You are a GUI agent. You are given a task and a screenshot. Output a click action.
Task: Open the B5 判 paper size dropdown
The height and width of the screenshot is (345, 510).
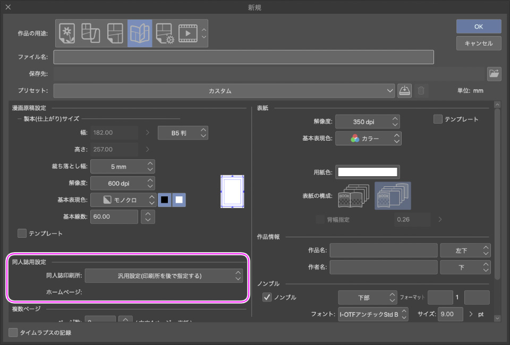182,133
